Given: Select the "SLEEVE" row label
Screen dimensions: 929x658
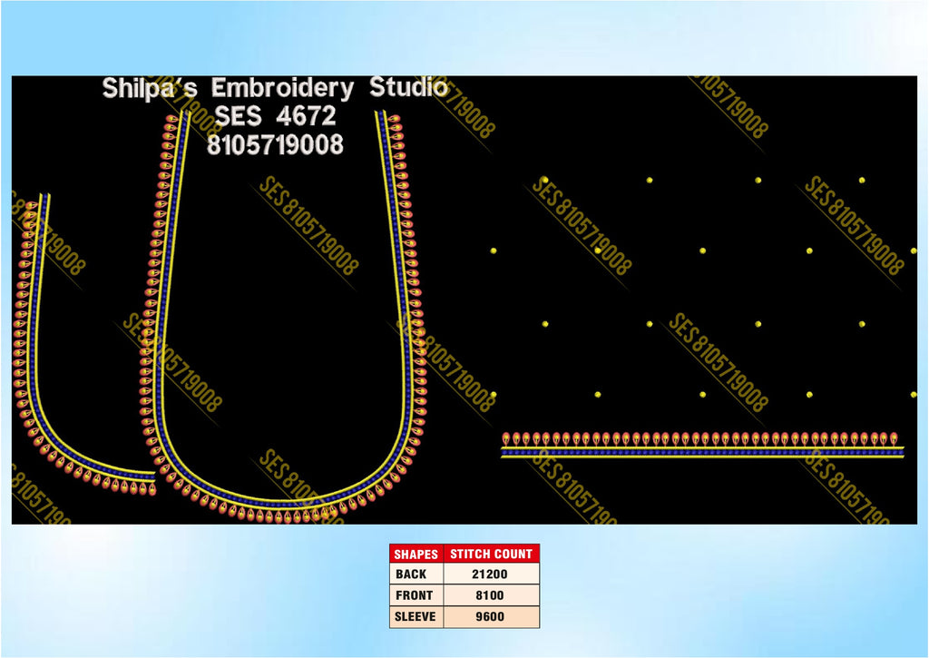Looking at the screenshot, I should (416, 616).
